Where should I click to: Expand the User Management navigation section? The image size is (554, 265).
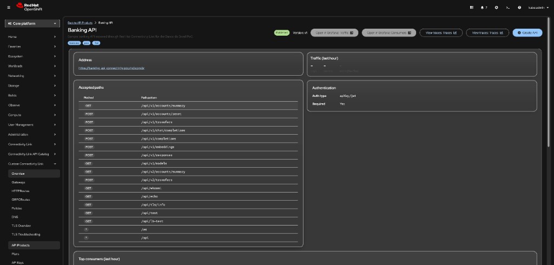32,125
